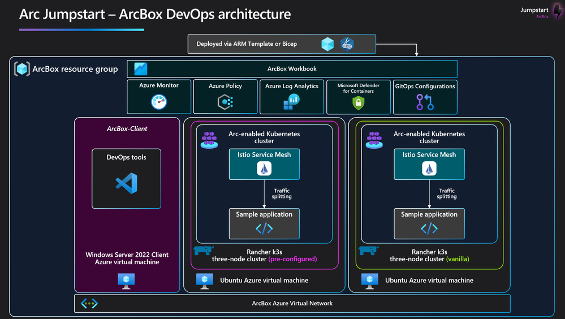This screenshot has width=565, height=319.
Task: Select the ArcBox-Client heading
Action: point(127,129)
